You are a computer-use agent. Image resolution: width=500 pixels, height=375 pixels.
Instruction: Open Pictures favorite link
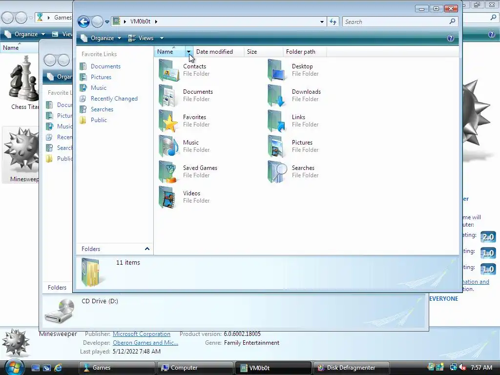coord(101,77)
